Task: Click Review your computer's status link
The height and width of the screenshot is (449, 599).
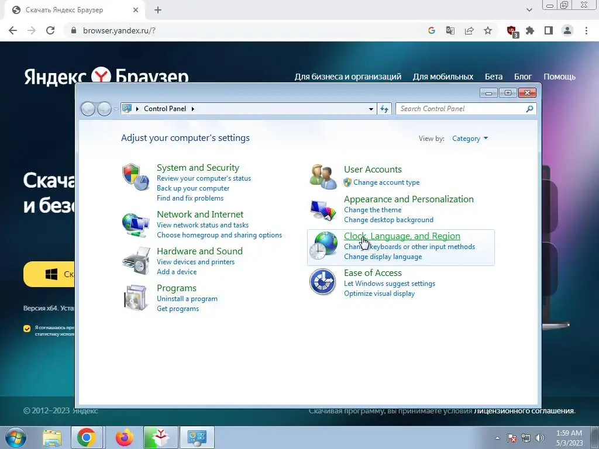Action: click(204, 178)
